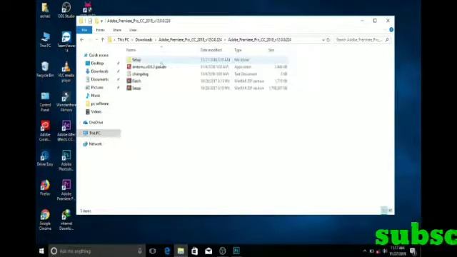The height and width of the screenshot is (257, 457).
Task: Select Downloads in navigation pane
Action: coord(99,71)
